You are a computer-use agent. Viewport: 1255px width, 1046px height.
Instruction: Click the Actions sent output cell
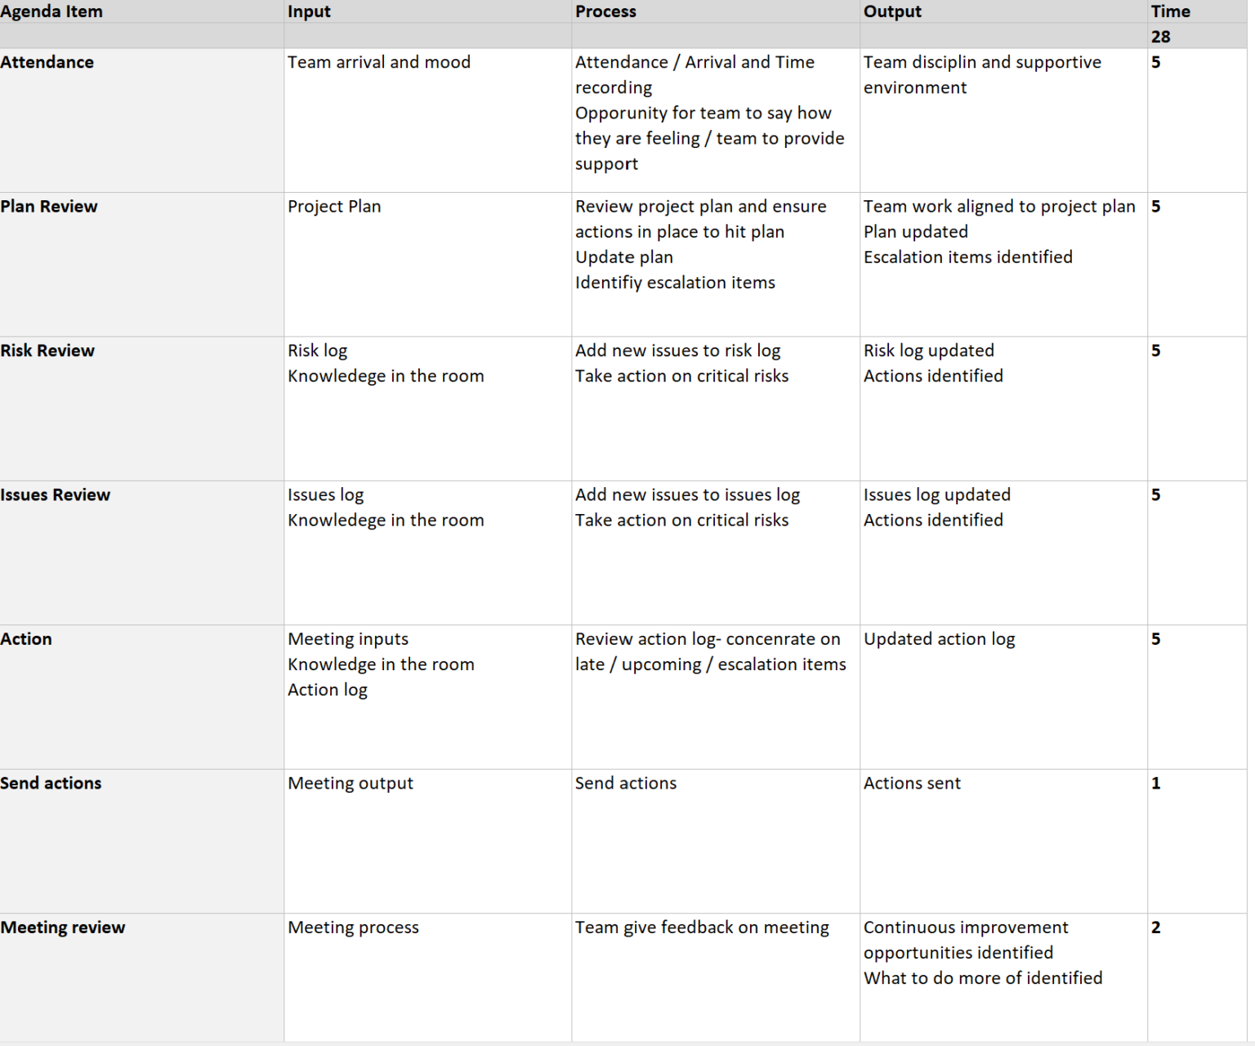pyautogui.click(x=912, y=784)
